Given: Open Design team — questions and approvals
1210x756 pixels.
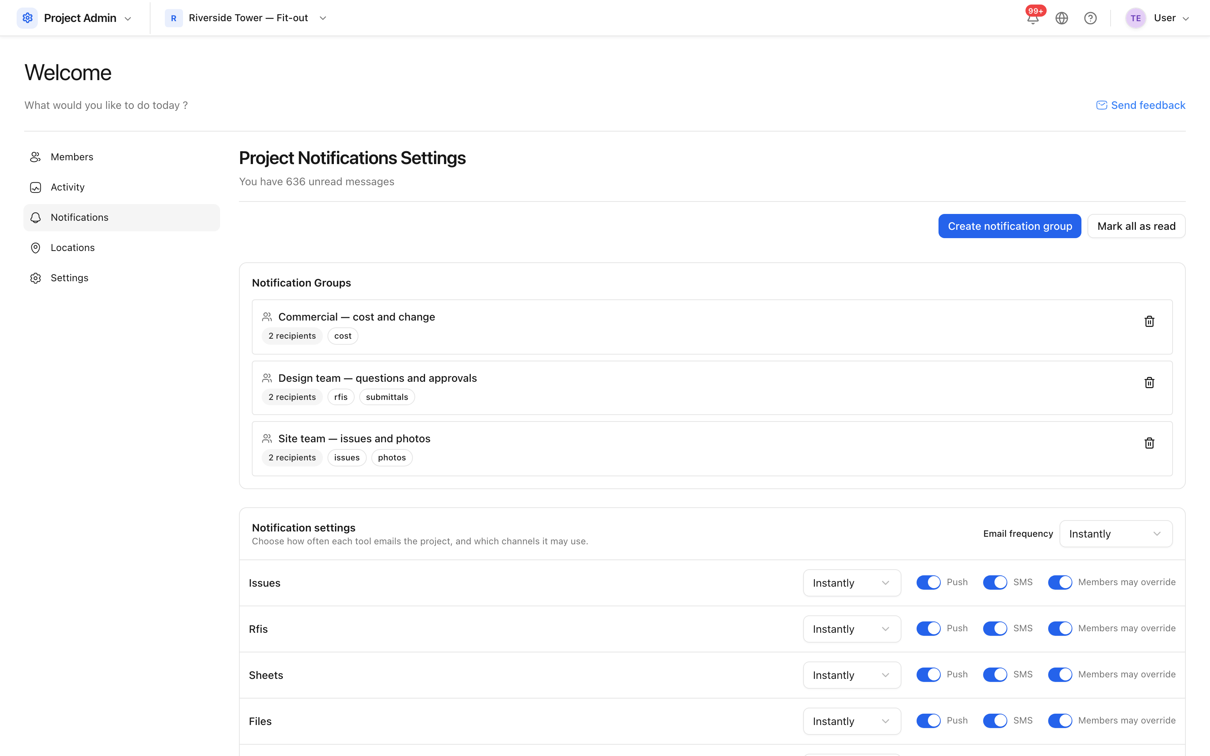Looking at the screenshot, I should coord(712,388).
